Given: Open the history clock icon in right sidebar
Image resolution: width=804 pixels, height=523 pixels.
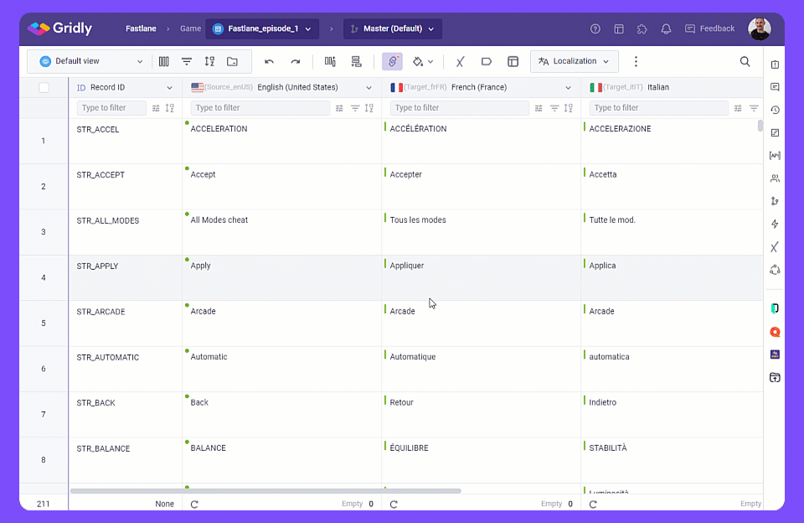Looking at the screenshot, I should [775, 110].
